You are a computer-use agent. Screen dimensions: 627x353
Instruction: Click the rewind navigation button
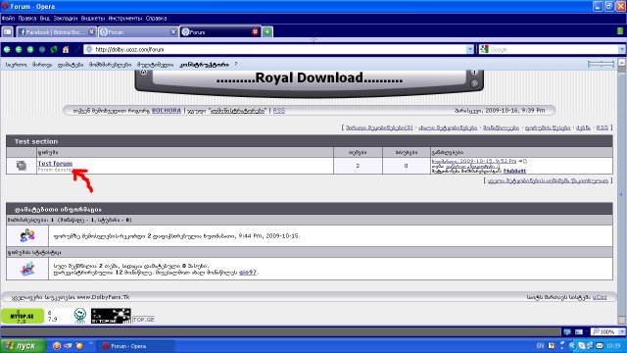[x=7, y=50]
